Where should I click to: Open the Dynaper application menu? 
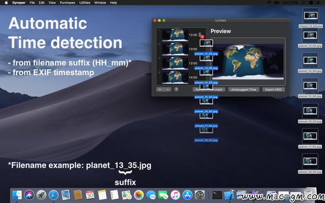(19, 3)
